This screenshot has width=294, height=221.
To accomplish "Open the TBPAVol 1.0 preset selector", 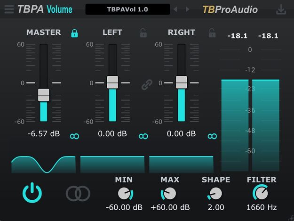I will (127, 9).
